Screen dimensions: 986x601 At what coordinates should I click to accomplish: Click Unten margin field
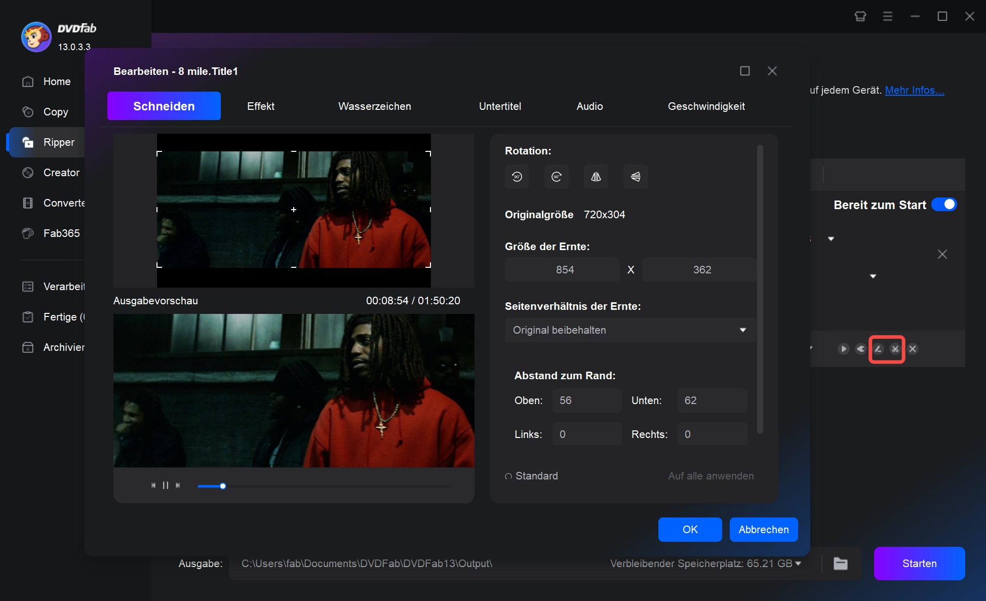pyautogui.click(x=713, y=400)
